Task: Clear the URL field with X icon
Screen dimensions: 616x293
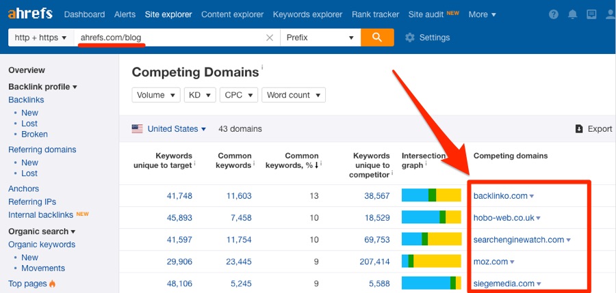Action: [270, 38]
